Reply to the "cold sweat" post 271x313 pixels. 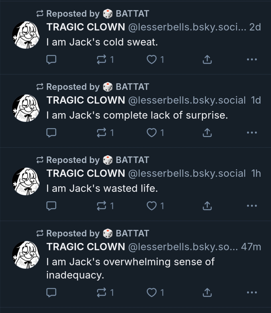point(51,59)
